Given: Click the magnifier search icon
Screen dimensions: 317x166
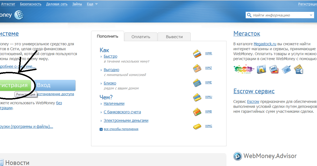Looking at the screenshot, I should [249, 15].
